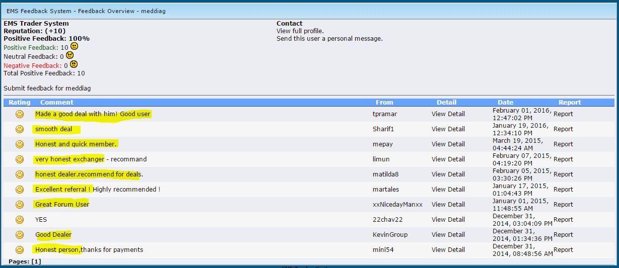Click the rating smiley in tpramar's row
The image size is (619, 268).
[x=20, y=114]
